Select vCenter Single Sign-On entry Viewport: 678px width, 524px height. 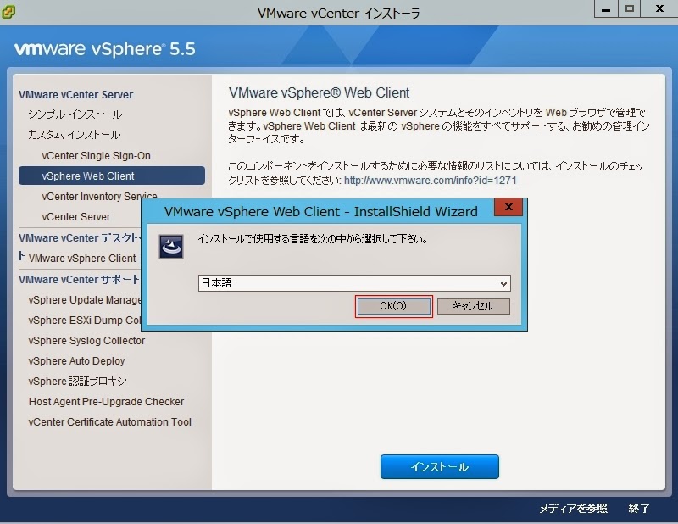[96, 156]
